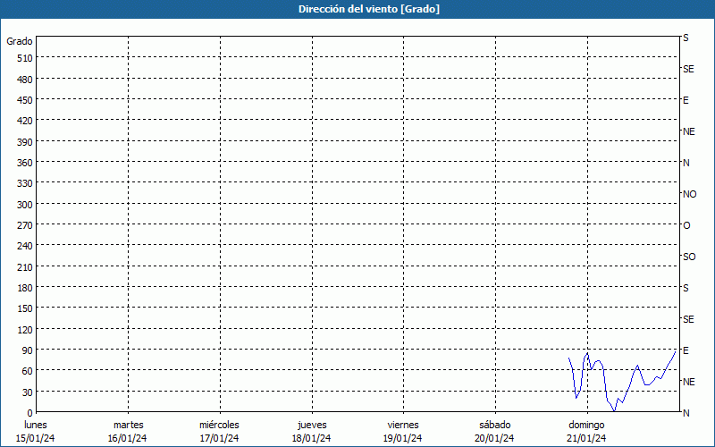This screenshot has height=447, width=715.
Task: Select the 'SO' compass label
Action: click(x=689, y=257)
